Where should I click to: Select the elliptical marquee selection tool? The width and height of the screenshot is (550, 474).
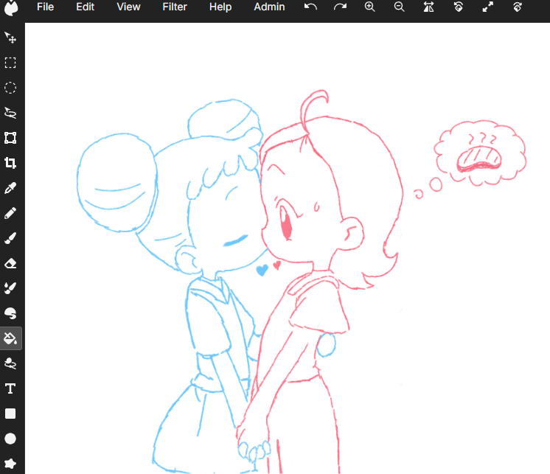point(10,88)
